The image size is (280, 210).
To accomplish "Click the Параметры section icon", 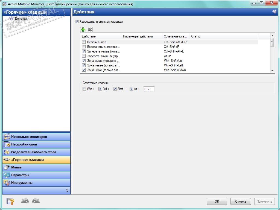I will pos(7,175).
